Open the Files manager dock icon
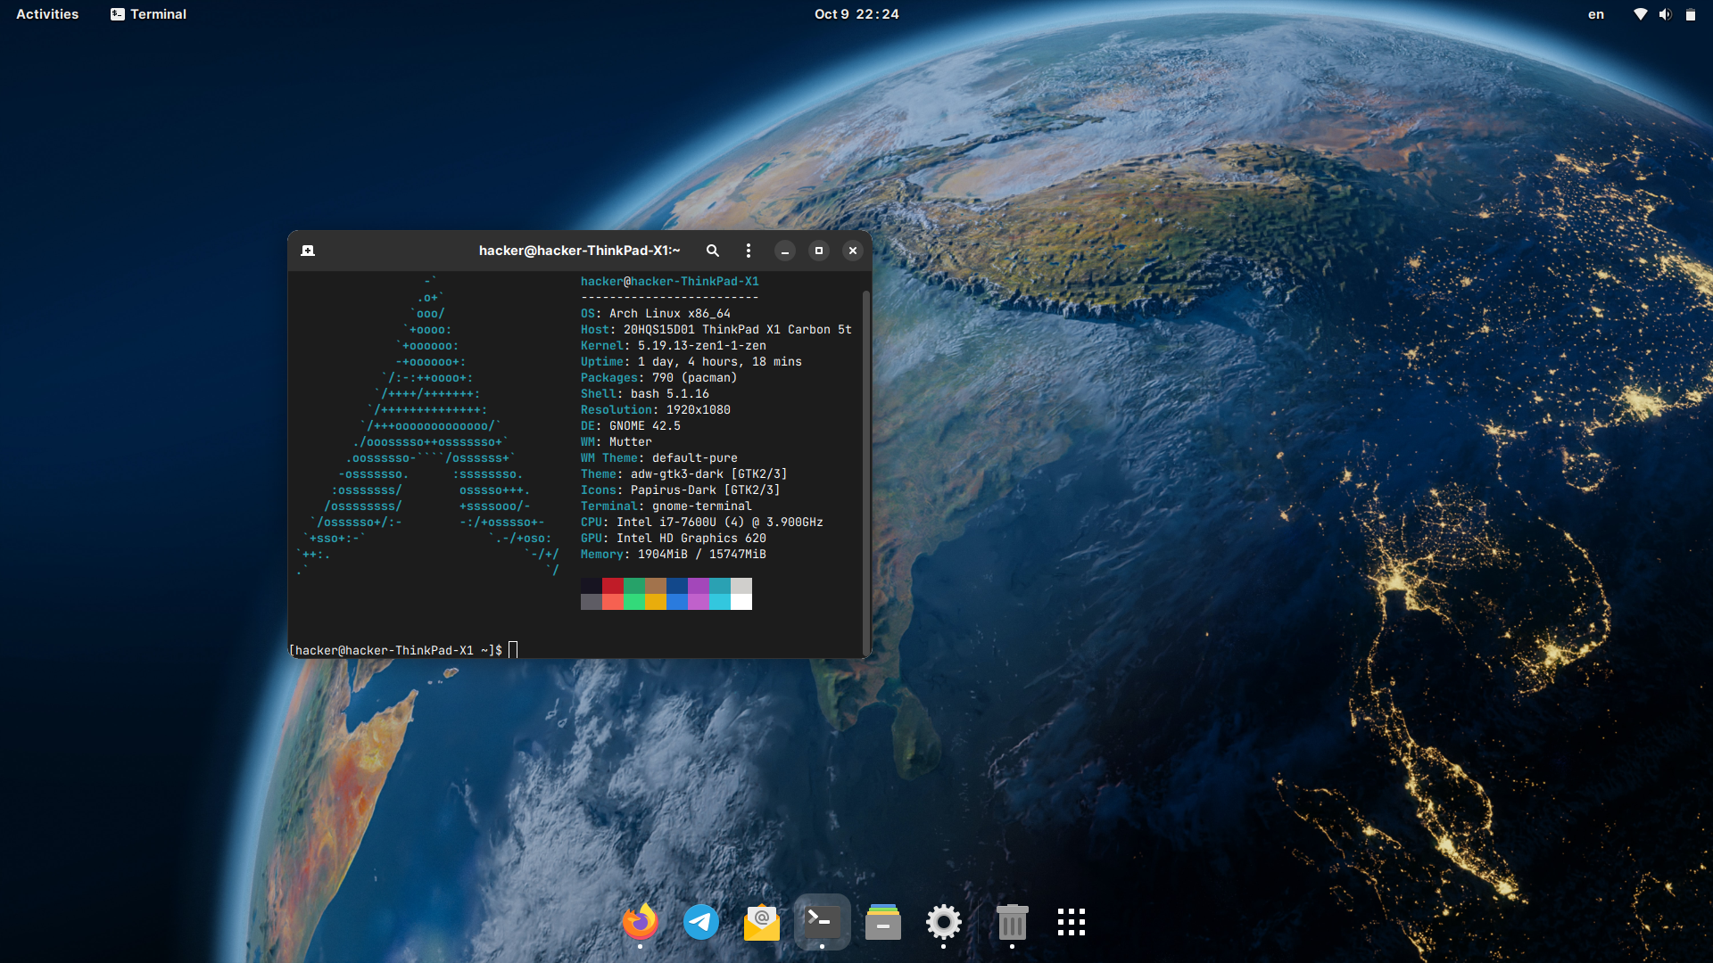This screenshot has width=1713, height=963. pyautogui.click(x=882, y=922)
